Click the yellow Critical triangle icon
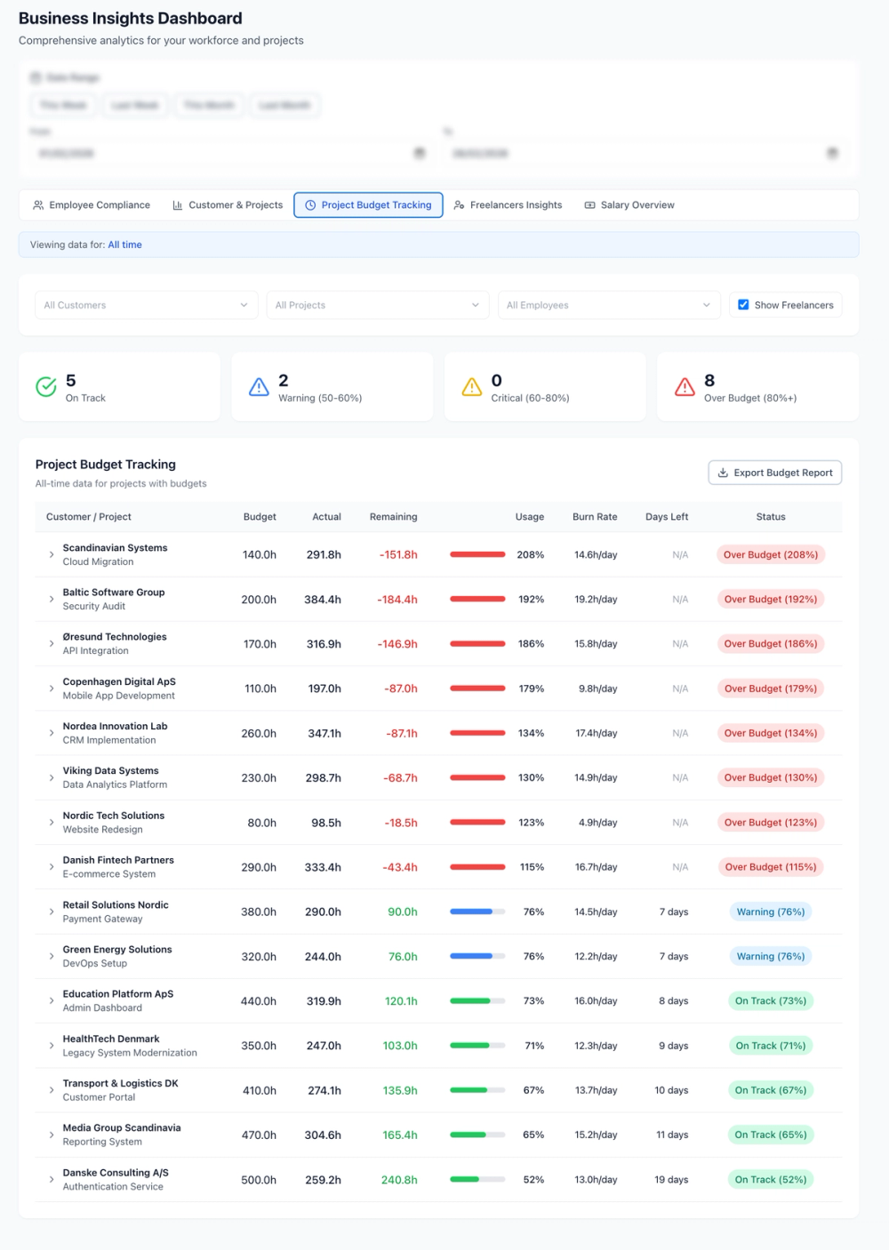 point(472,387)
